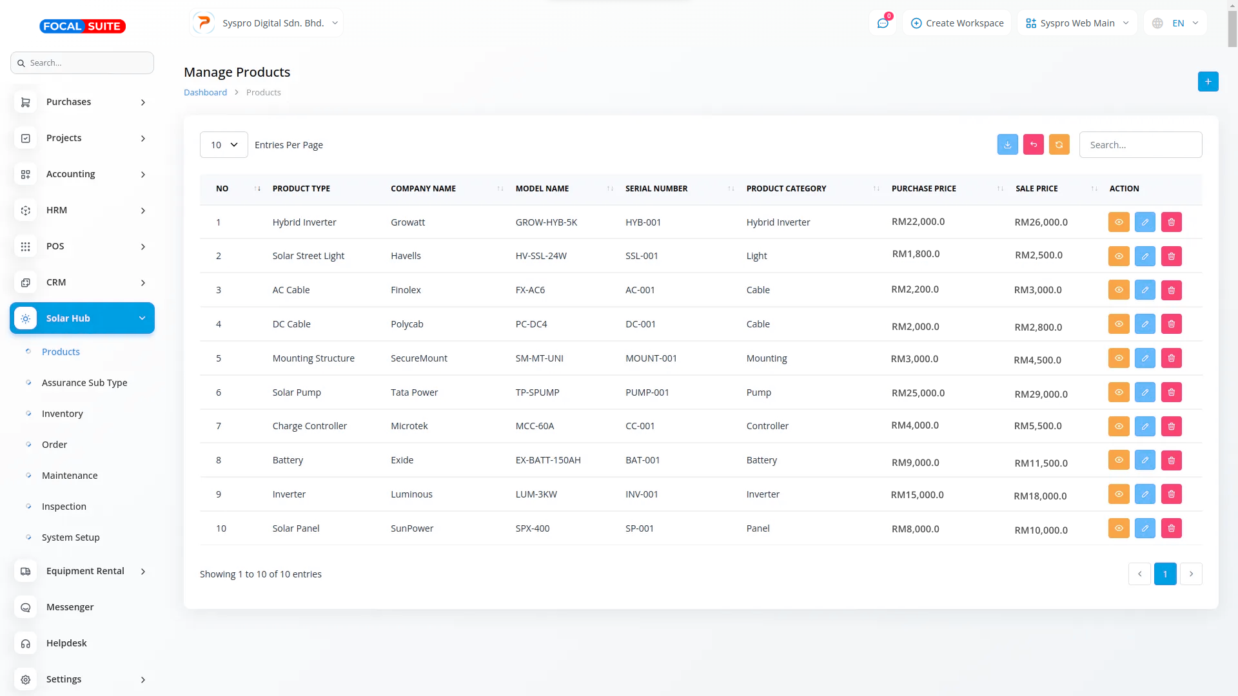Edit the Solar Street Light product
Screen dimensions: 1238x696
point(1145,256)
